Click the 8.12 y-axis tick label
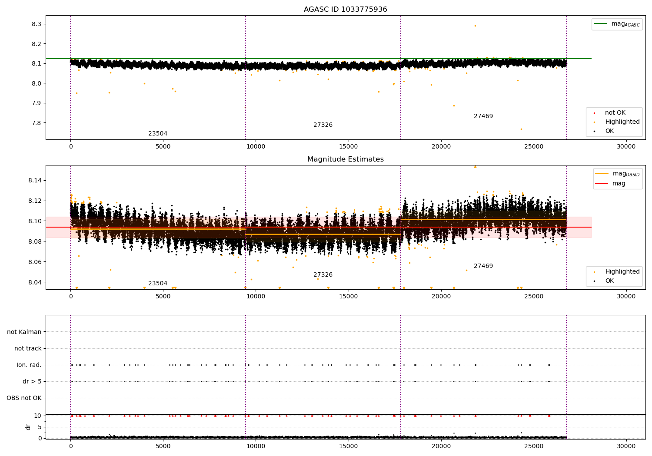The image size is (652, 456). tap(35, 201)
